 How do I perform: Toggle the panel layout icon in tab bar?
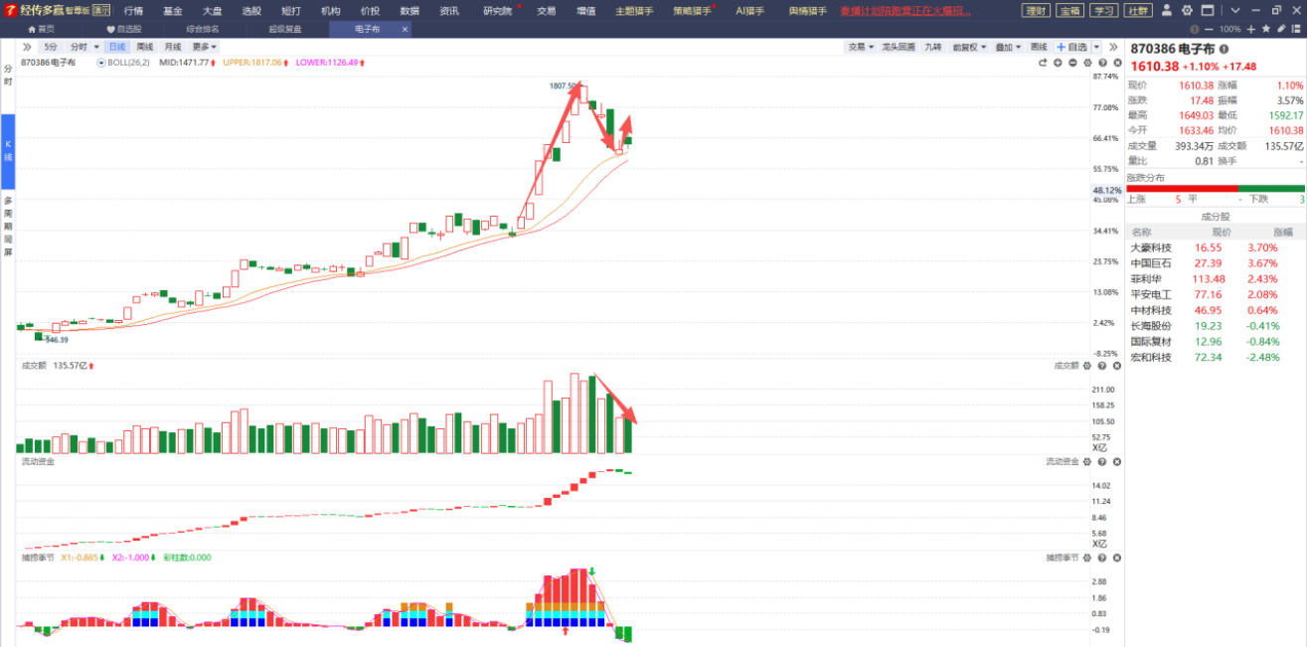1296,29
